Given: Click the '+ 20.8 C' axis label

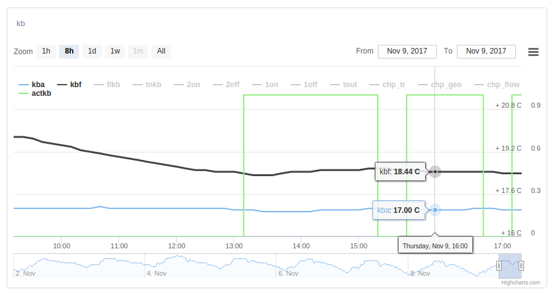Looking at the screenshot, I should pos(509,105).
